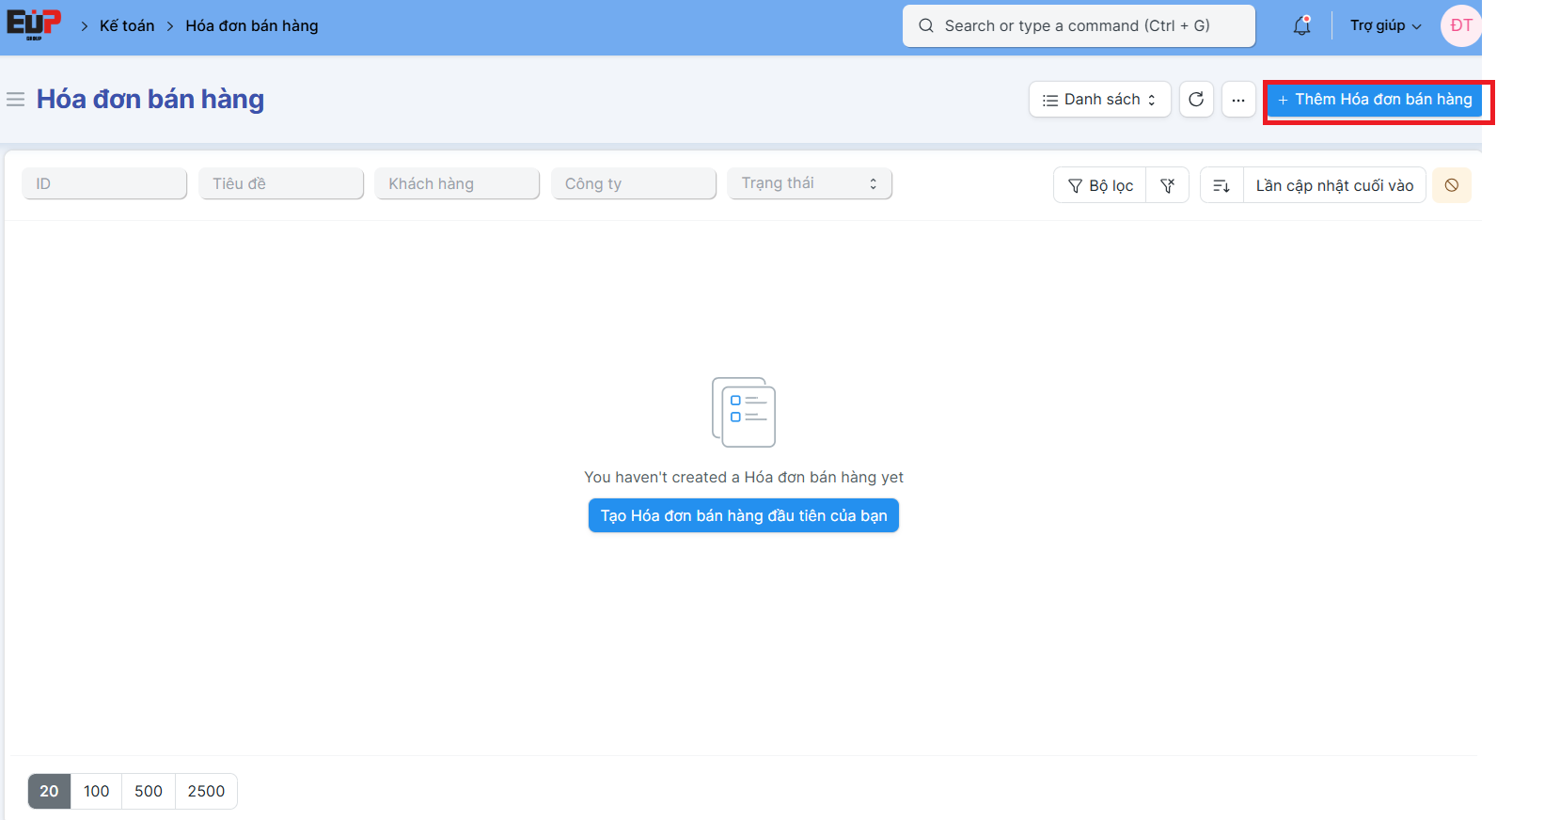This screenshot has height=820, width=1544.
Task: Open the three-dot more options menu
Action: [x=1238, y=100]
